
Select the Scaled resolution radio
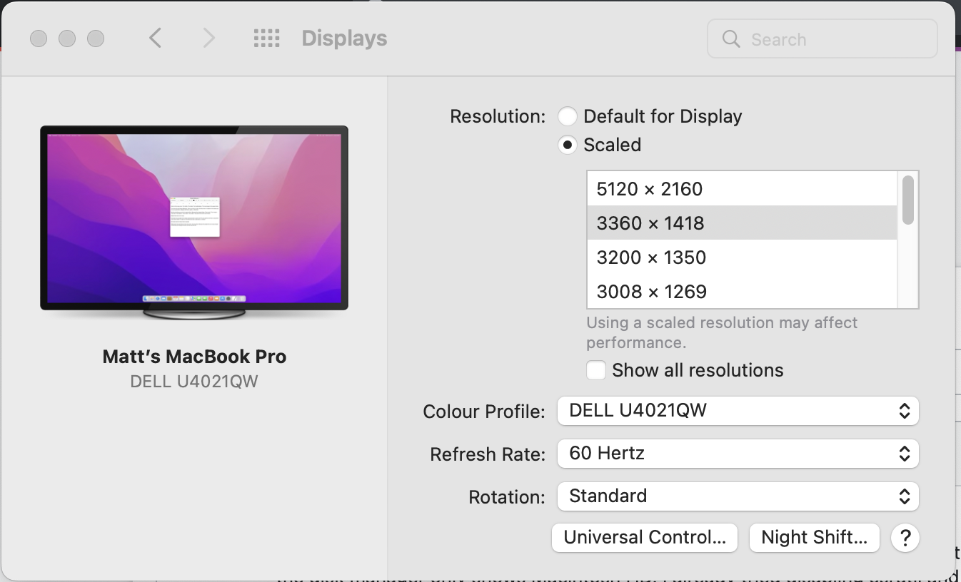pos(567,145)
